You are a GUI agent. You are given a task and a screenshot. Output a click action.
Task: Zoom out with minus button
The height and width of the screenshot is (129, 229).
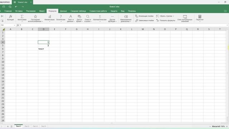point(210,126)
